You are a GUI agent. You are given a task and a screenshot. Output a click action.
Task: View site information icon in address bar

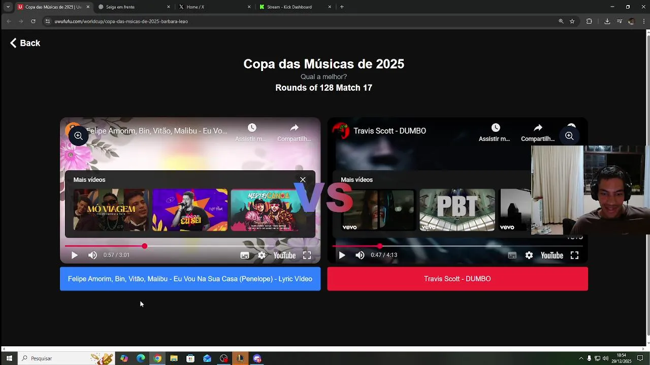coord(48,21)
